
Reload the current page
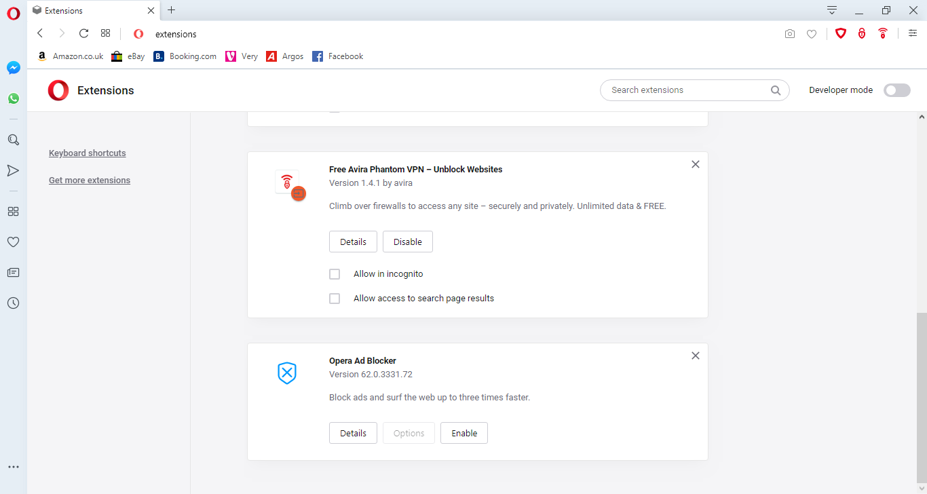coord(84,33)
